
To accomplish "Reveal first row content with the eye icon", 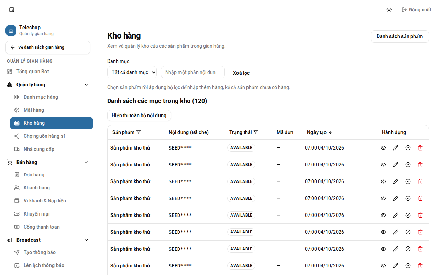I will pyautogui.click(x=383, y=148).
